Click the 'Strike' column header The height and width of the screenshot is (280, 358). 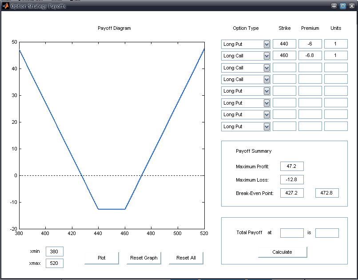pos(284,28)
